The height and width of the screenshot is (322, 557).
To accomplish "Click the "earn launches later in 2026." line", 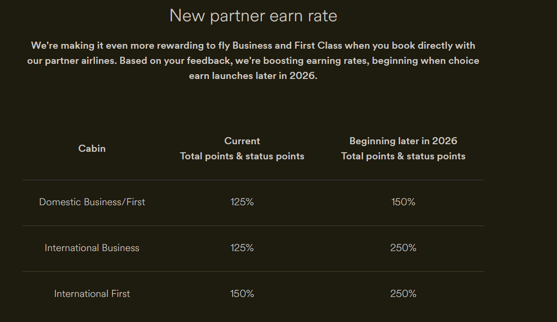I will tap(253, 76).
